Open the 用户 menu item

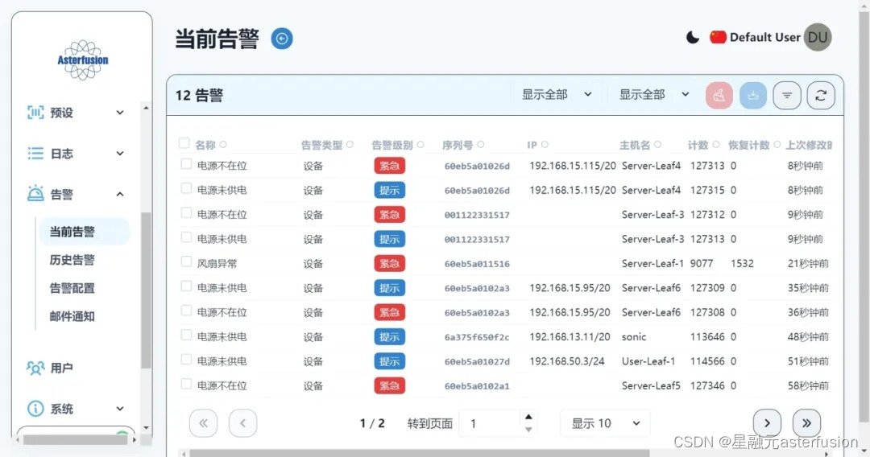coord(61,368)
